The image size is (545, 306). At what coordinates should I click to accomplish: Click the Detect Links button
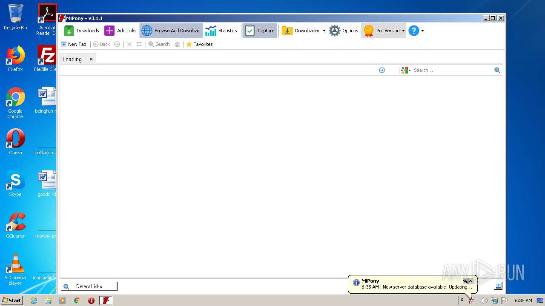pyautogui.click(x=89, y=286)
